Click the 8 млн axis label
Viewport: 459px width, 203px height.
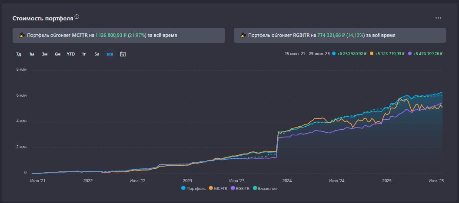[x=21, y=69]
